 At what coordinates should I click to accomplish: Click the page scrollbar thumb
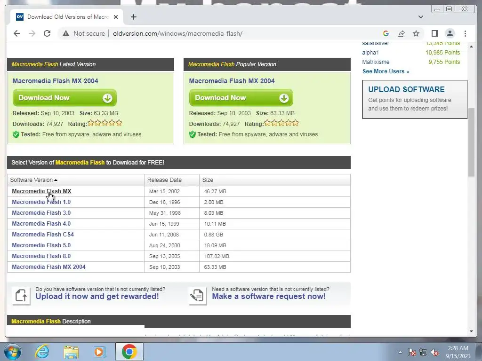(471, 142)
